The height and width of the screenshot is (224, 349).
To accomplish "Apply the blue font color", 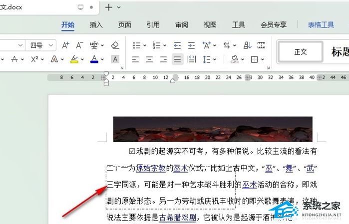I will point(94,59).
